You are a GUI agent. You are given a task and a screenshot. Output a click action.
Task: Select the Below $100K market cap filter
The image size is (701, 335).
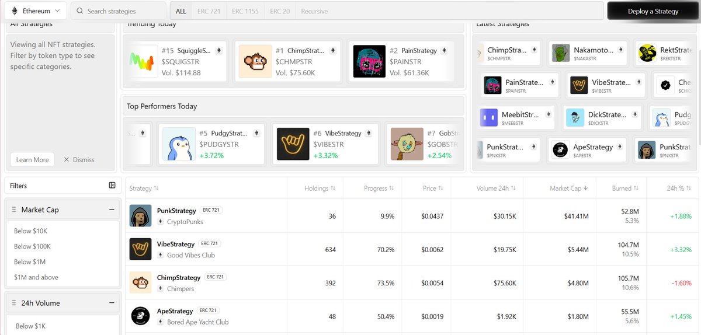tap(32, 246)
